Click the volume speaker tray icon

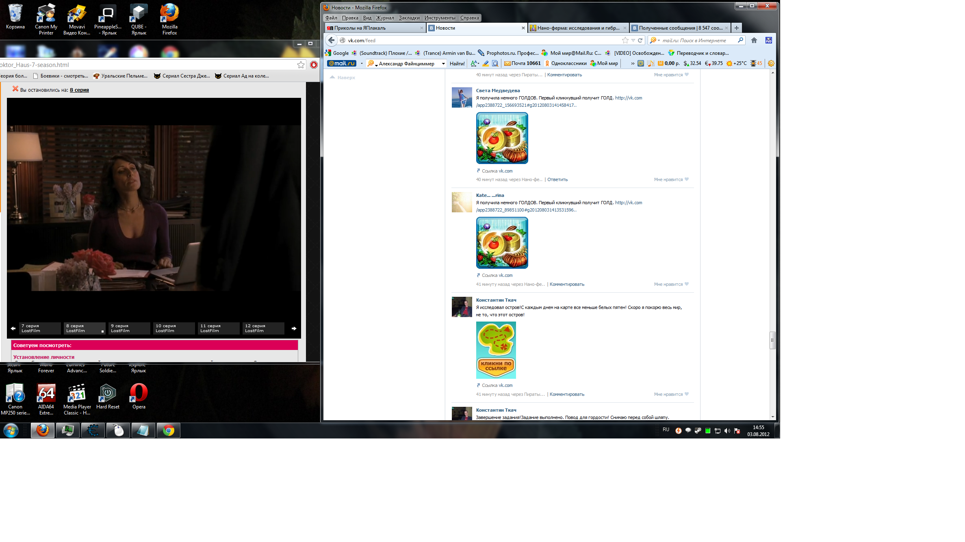point(727,431)
